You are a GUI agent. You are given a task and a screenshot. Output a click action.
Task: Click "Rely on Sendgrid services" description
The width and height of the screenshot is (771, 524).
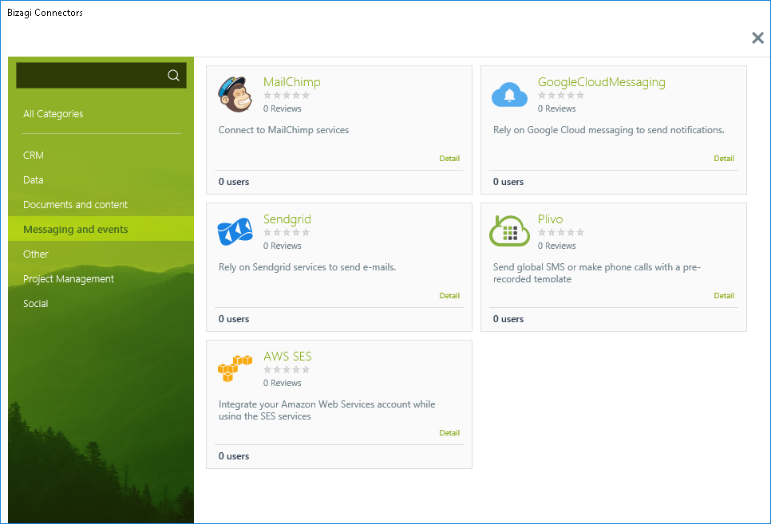[x=307, y=267]
